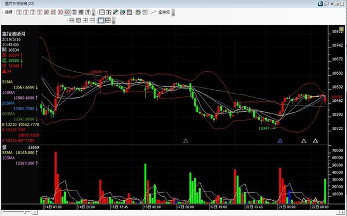This screenshot has width=347, height=216.
Task: Click the yellow triangle marker near 22日
Action: tap(315, 141)
